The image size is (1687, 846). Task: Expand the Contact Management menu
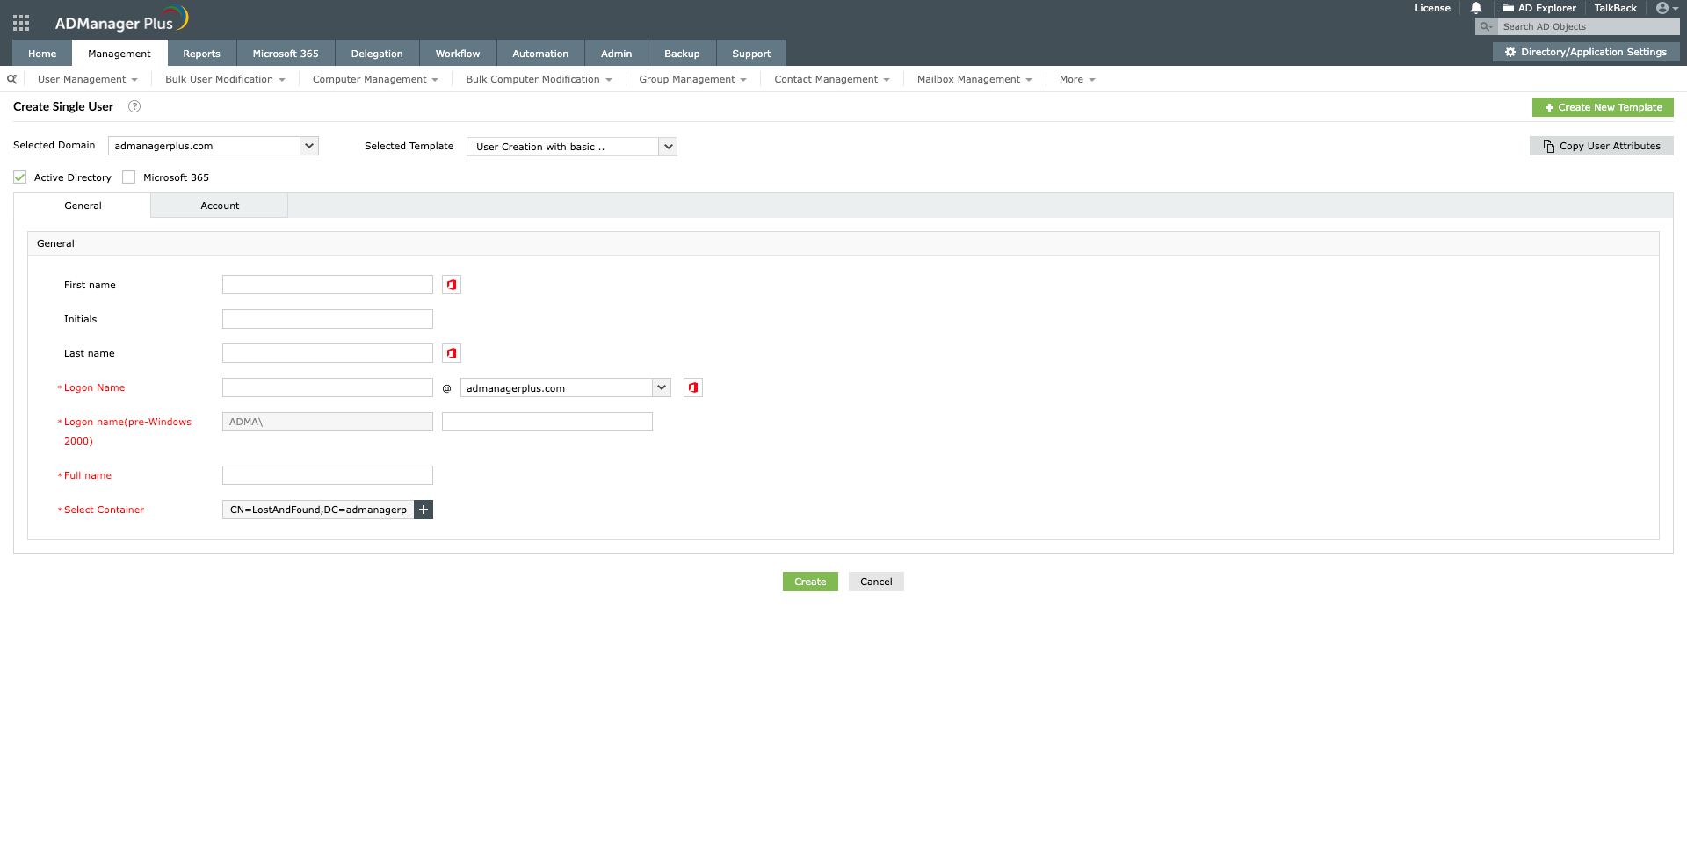(831, 79)
